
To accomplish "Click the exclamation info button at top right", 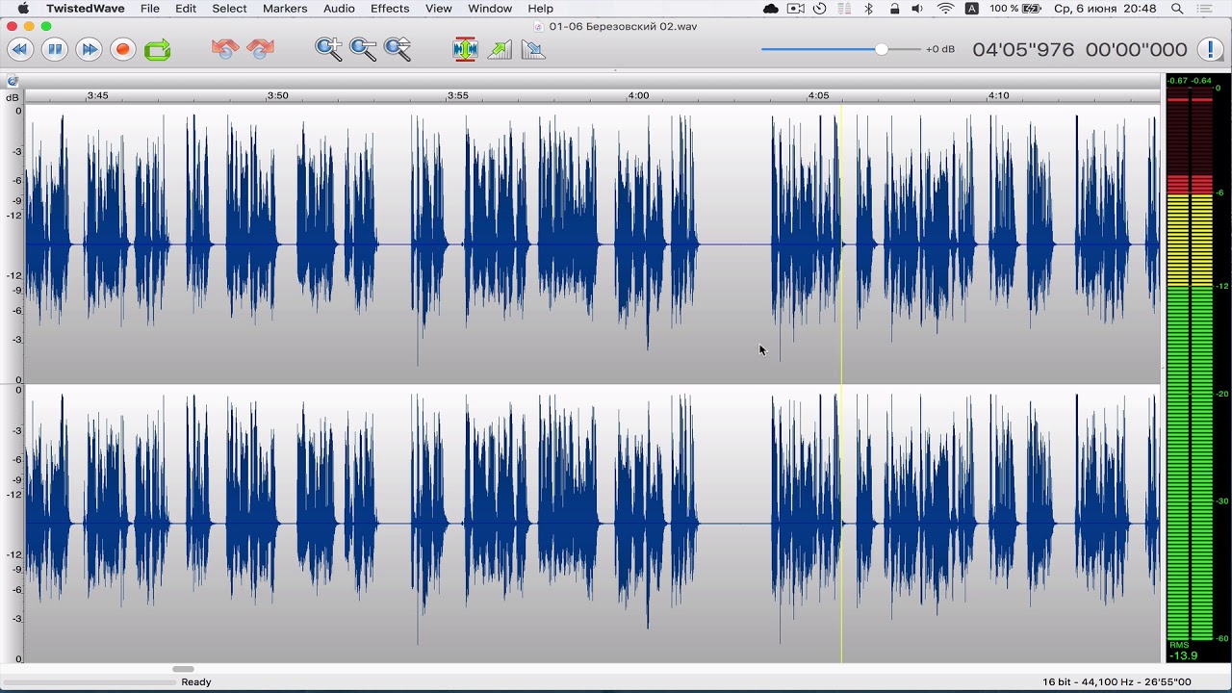I will tap(1210, 49).
